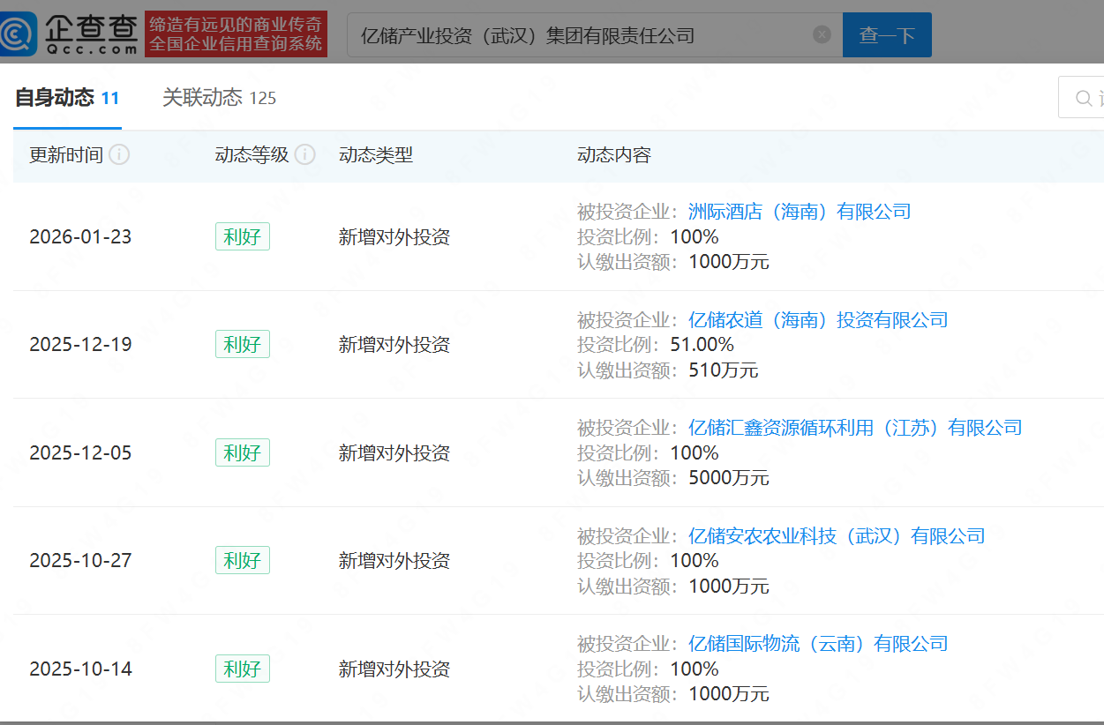Click info icon next to 更新时间

point(119,155)
